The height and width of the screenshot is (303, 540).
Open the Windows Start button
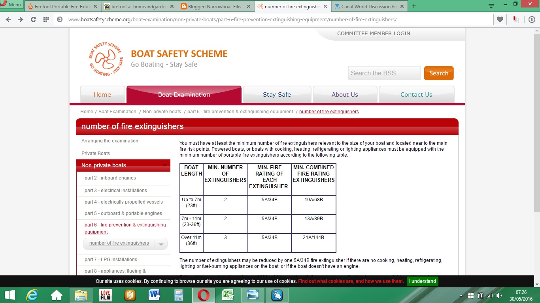click(9, 295)
